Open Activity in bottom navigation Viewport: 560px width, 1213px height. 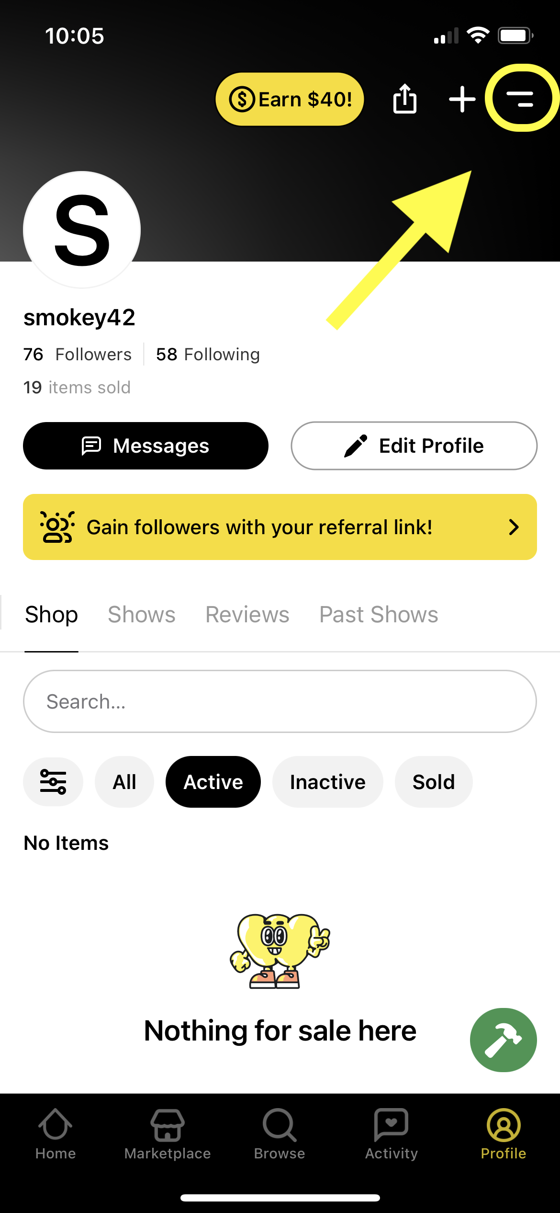pyautogui.click(x=392, y=1134)
